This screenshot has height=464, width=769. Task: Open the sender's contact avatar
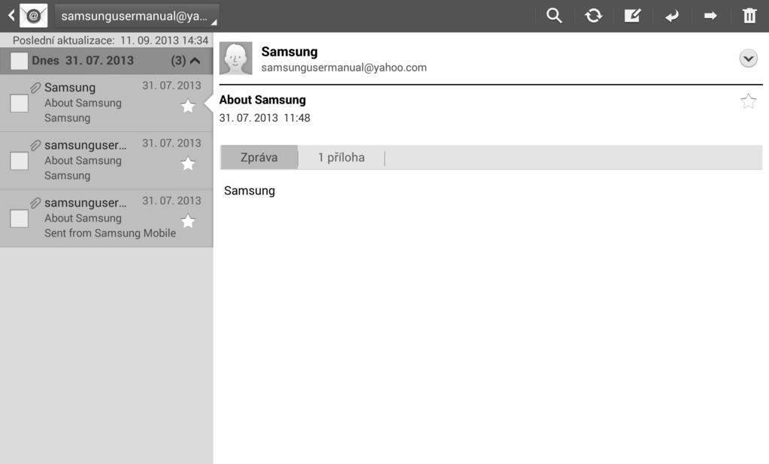236,59
